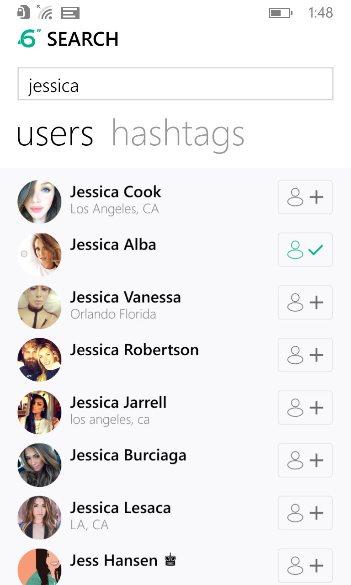The height and width of the screenshot is (585, 351).
Task: Tap Jessica Burciaga's profile picture
Action: point(39,465)
